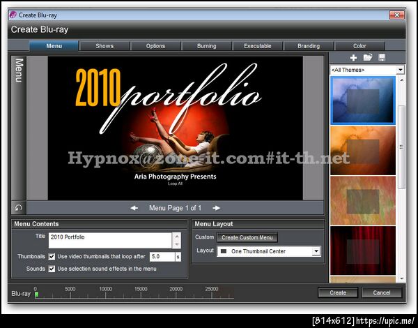Image resolution: width=418 pixels, height=328 pixels.
Task: Open the Branding tab
Action: pyautogui.click(x=309, y=46)
